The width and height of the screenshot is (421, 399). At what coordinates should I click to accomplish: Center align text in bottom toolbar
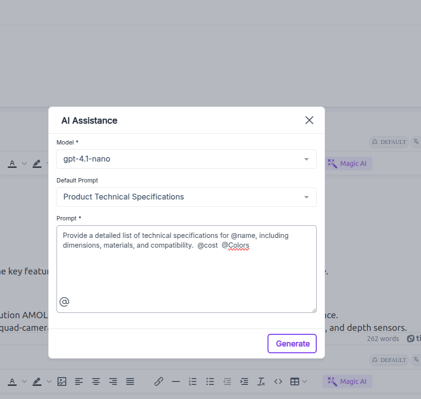click(x=96, y=381)
